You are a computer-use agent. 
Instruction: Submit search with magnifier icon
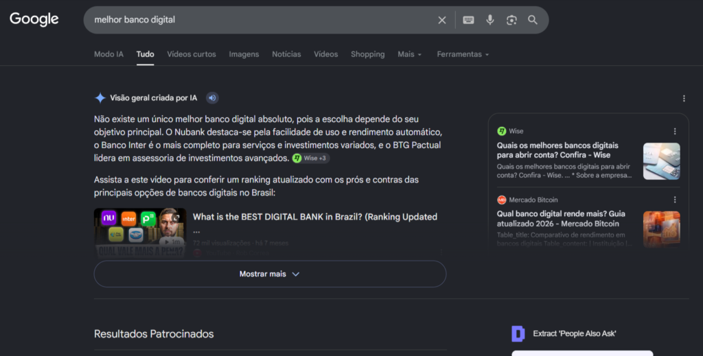(533, 20)
